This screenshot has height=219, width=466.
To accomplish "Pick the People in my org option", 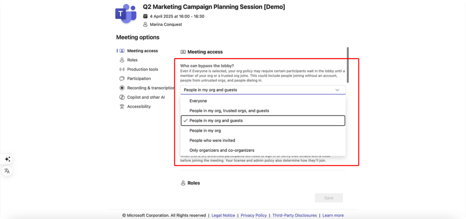I will pyautogui.click(x=263, y=130).
